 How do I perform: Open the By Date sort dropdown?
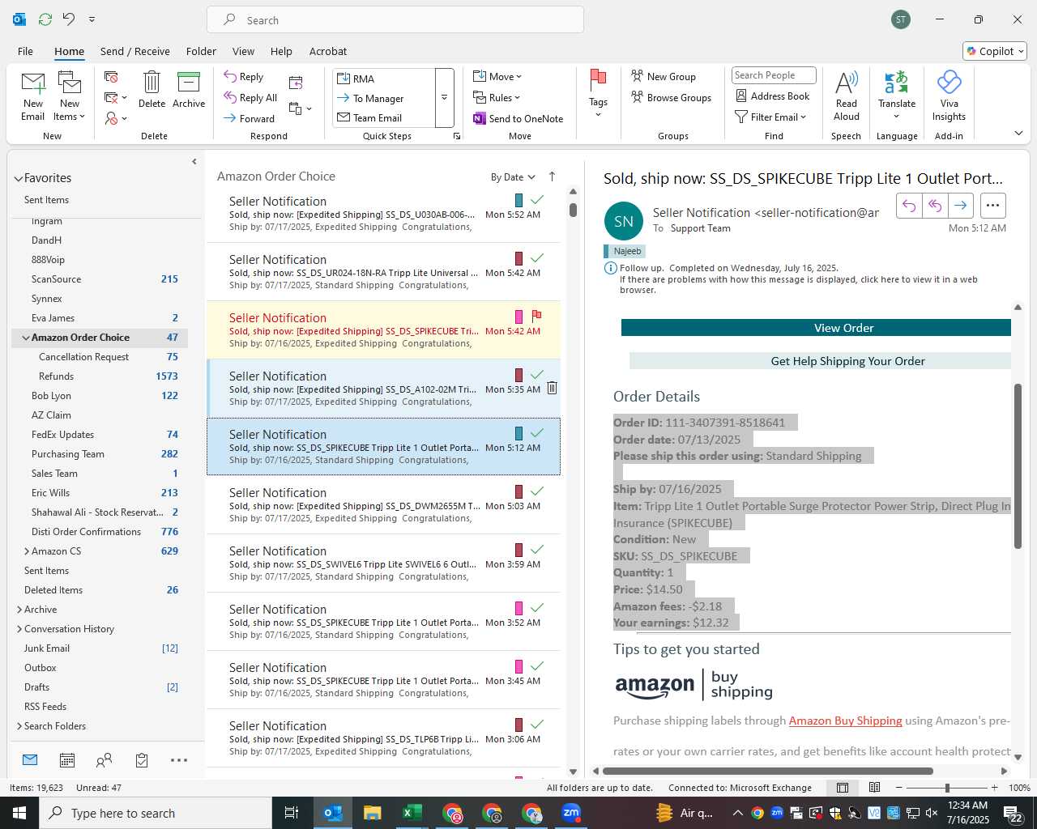click(513, 177)
